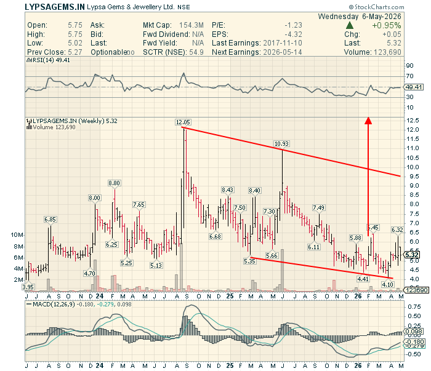Click the Last Earnings date 2017-11-10
The height and width of the screenshot is (371, 431).
click(x=283, y=43)
